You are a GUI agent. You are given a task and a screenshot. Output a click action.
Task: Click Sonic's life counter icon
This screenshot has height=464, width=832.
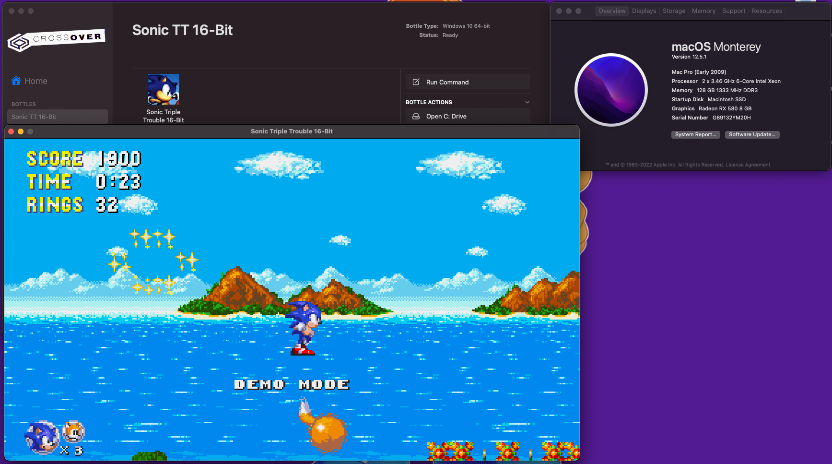point(42,437)
